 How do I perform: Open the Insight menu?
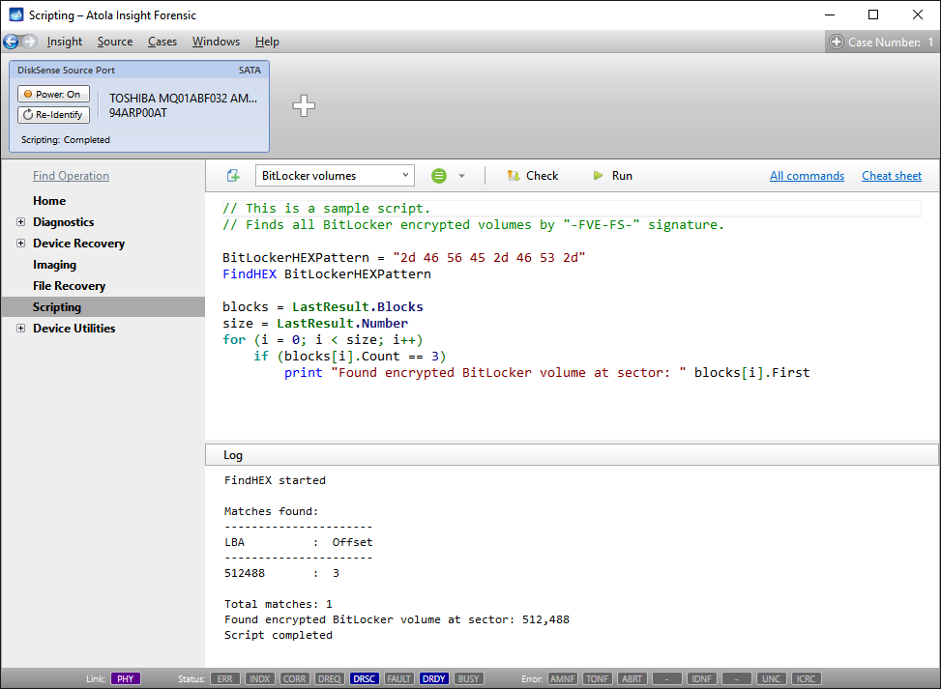65,42
